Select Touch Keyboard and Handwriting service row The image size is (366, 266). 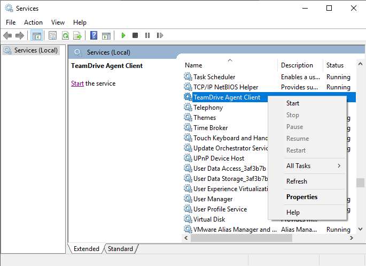225,138
